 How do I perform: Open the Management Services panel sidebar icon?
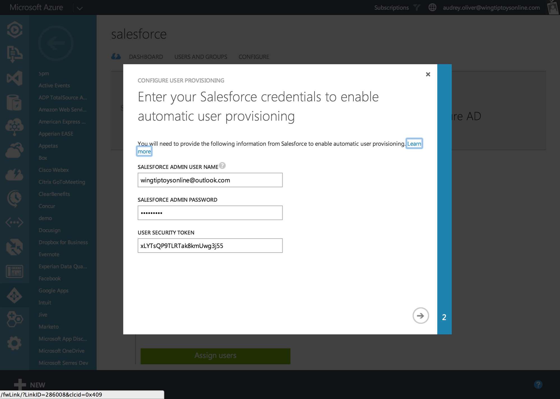point(15,271)
